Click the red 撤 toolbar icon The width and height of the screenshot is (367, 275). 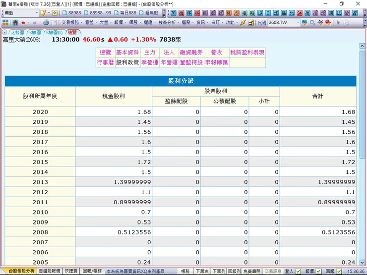pyautogui.click(x=181, y=13)
